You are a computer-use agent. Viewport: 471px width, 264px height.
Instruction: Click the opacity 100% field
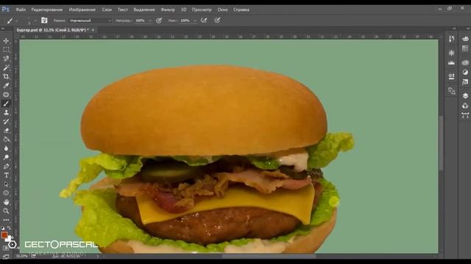point(141,21)
